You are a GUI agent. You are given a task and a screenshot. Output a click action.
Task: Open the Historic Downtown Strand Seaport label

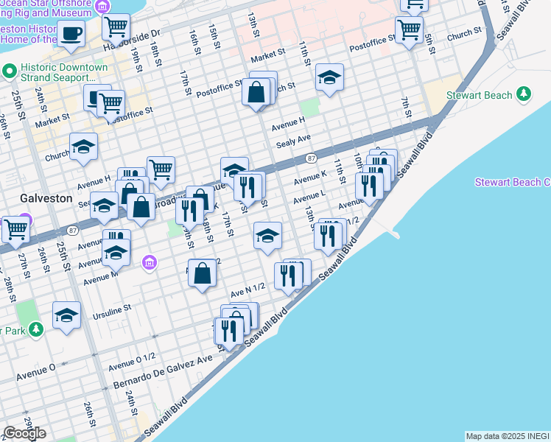(x=64, y=72)
